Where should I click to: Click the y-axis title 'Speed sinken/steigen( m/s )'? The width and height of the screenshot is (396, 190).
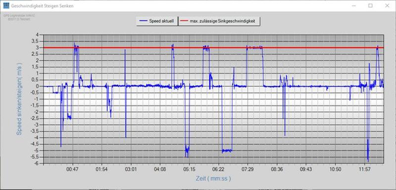pyautogui.click(x=19, y=98)
